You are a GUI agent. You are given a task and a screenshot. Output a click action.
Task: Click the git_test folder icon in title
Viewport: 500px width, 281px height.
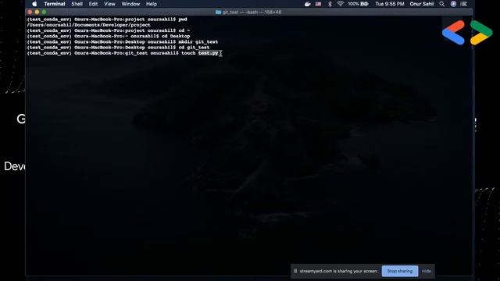click(x=219, y=12)
